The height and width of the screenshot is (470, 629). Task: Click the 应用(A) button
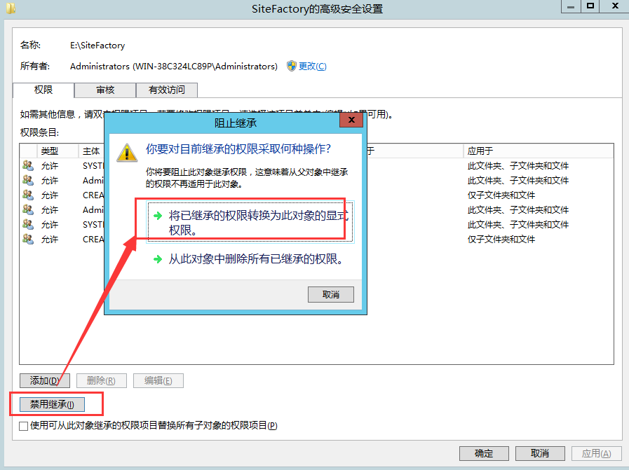click(596, 454)
